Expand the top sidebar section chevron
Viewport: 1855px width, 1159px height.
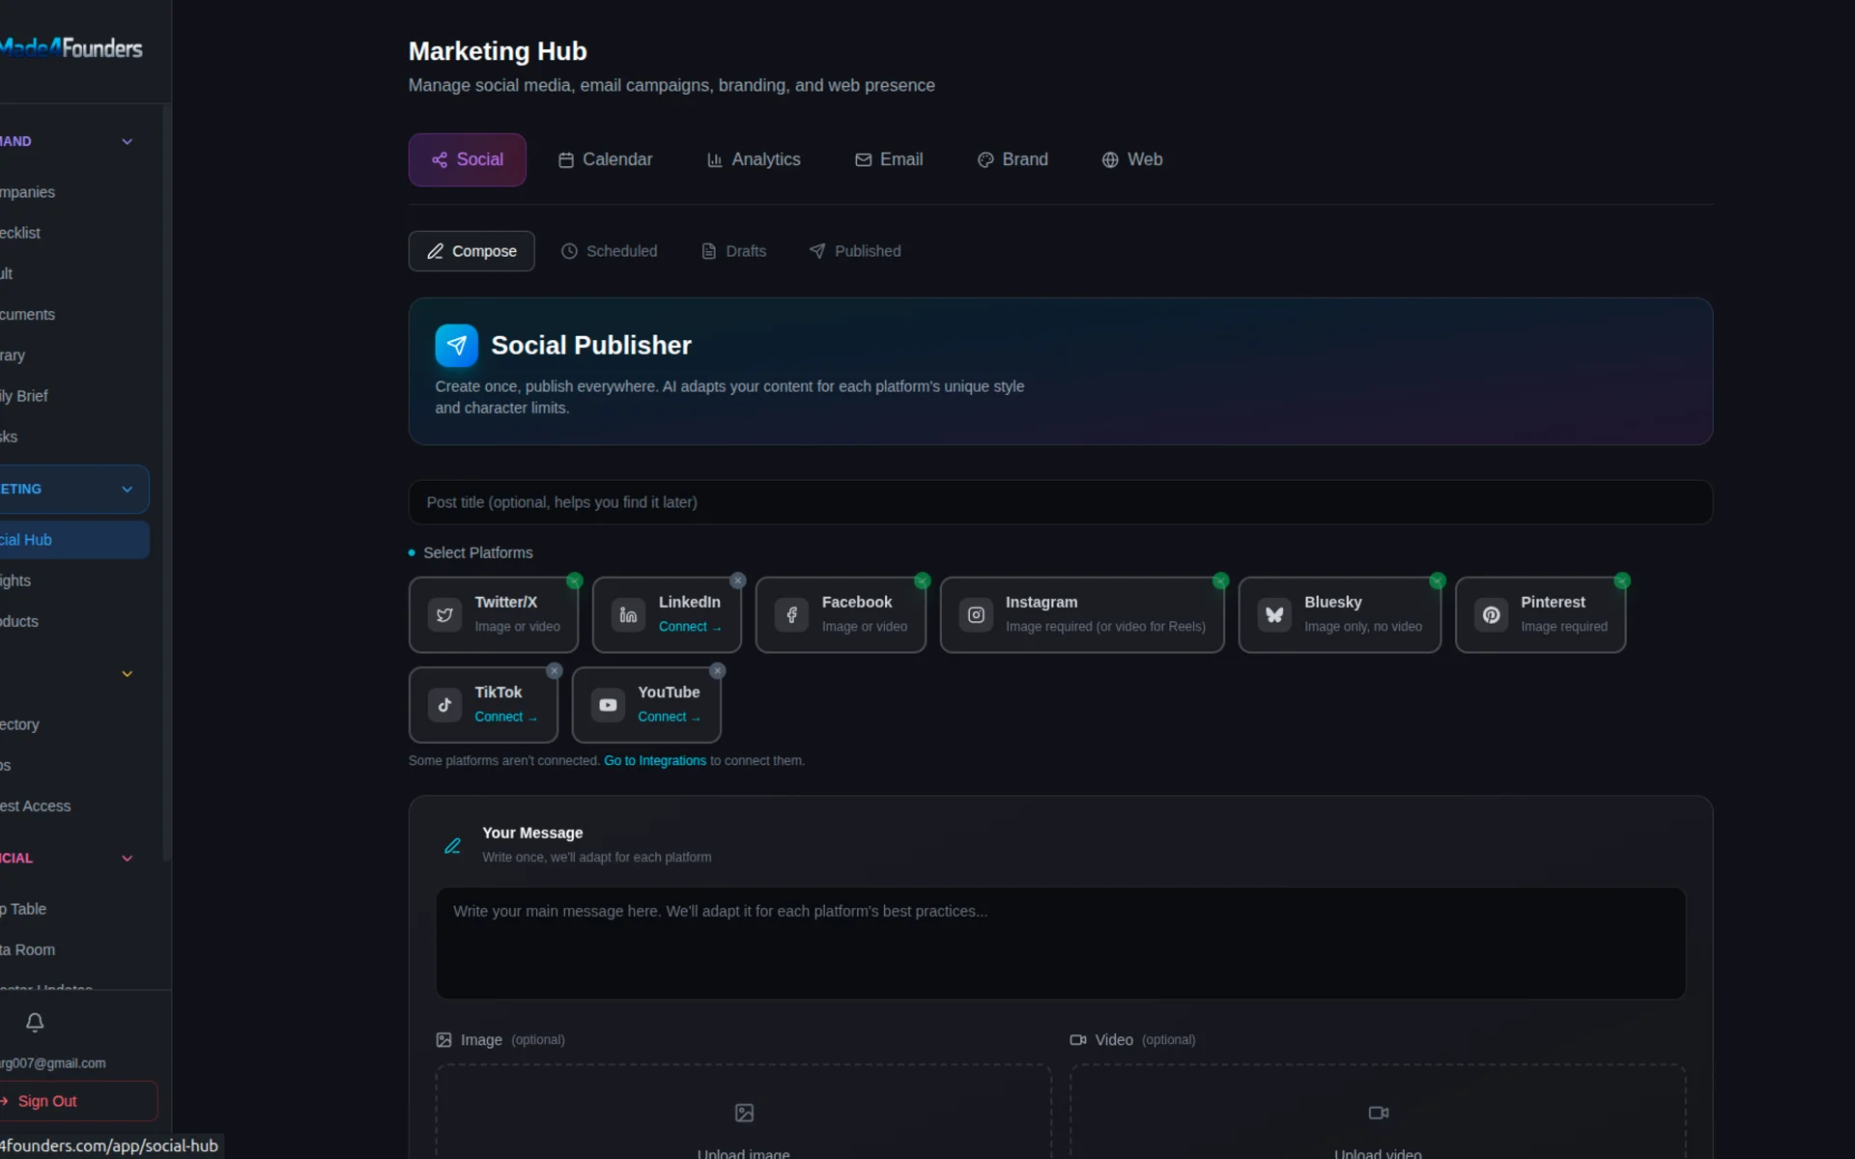point(127,140)
